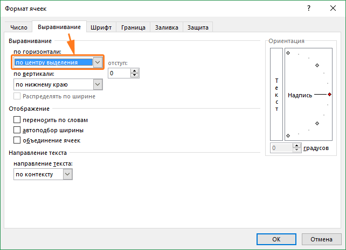Increase indent with the up spinner arrow

point(134,71)
